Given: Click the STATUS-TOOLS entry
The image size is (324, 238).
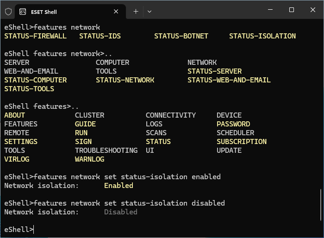Looking at the screenshot, I should pyautogui.click(x=29, y=89).
